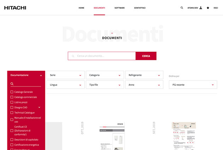The height and width of the screenshot is (150, 223).
Task: Expand the Più recente sort dropdown
Action: pyautogui.click(x=193, y=85)
